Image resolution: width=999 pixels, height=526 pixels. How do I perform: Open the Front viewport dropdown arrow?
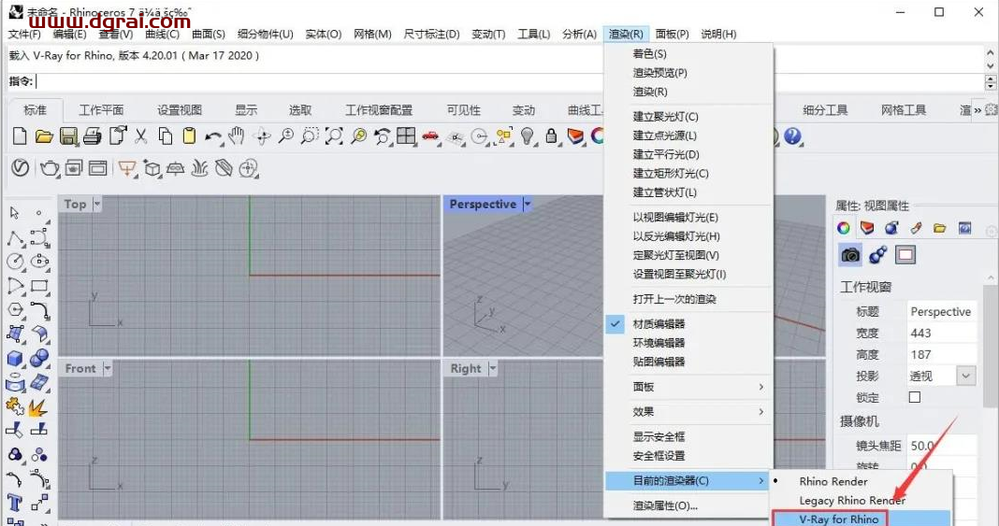click(107, 368)
